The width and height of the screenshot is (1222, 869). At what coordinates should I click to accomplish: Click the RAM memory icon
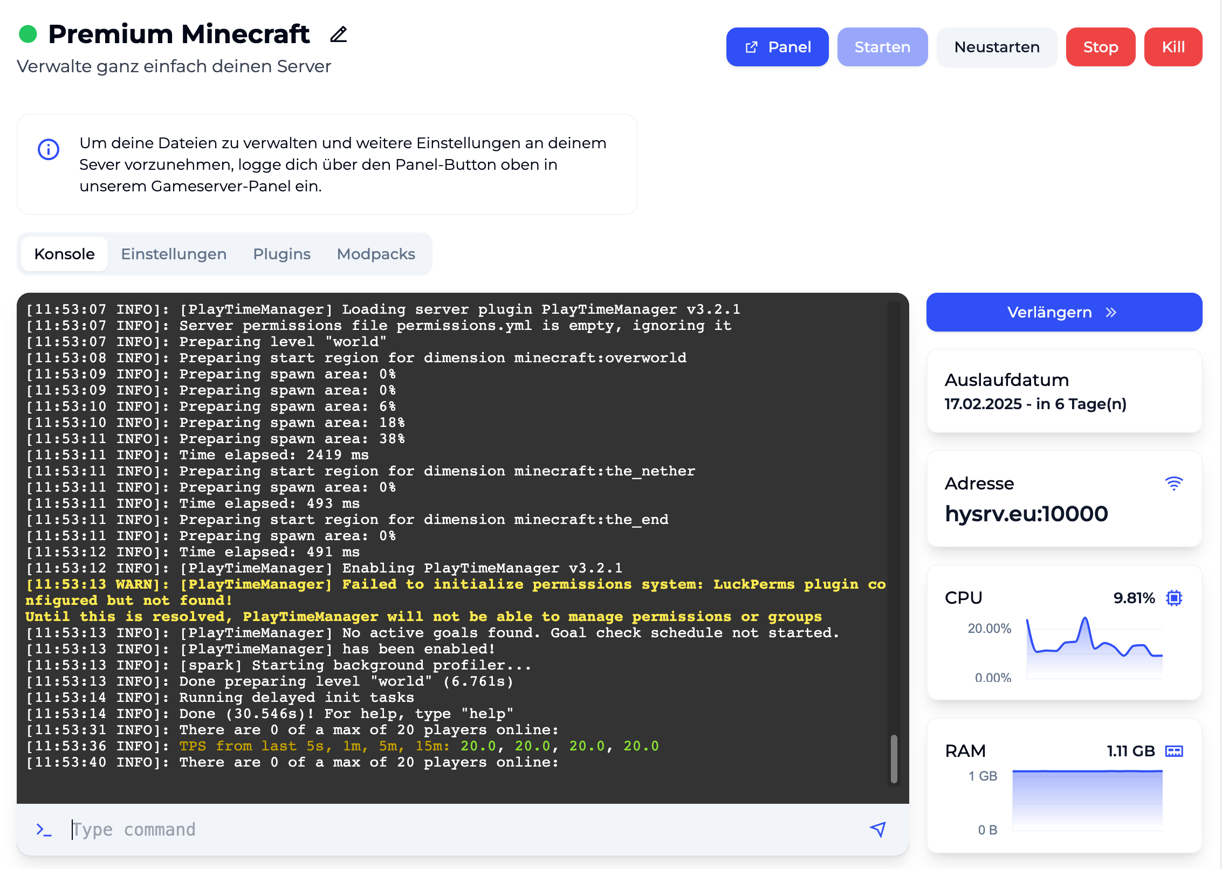pos(1174,751)
